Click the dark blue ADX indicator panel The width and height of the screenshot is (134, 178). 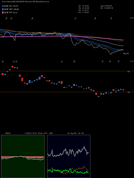[x=69, y=156]
